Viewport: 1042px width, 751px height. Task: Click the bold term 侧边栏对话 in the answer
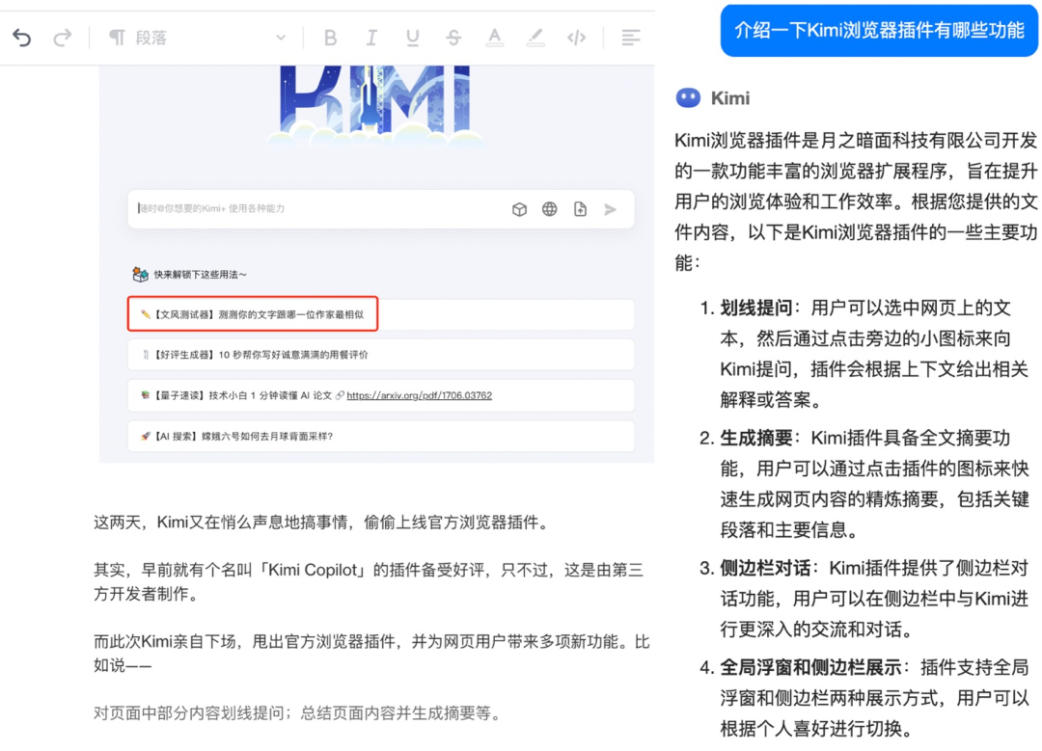click(765, 569)
